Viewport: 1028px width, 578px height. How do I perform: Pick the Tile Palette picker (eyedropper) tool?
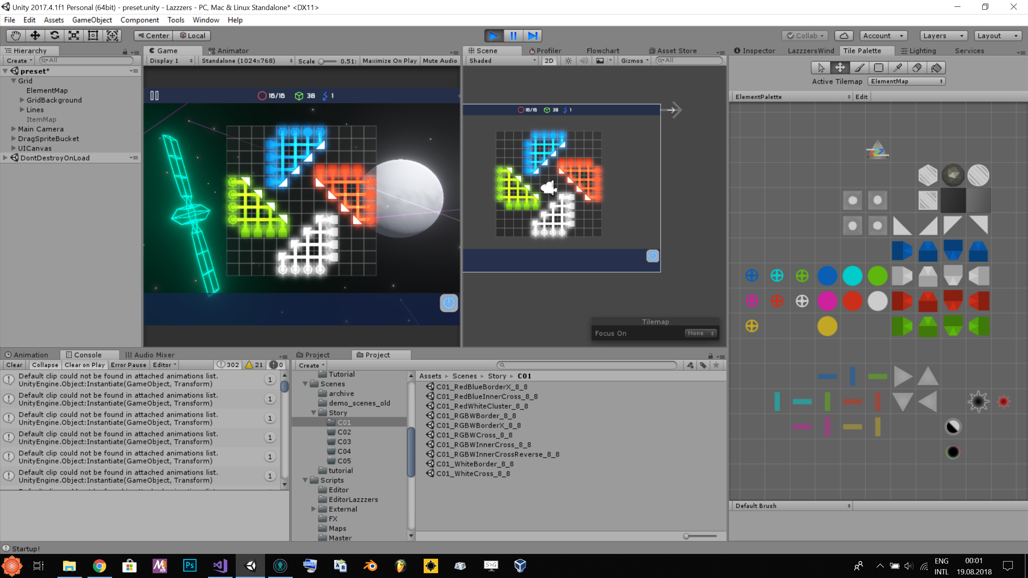[x=897, y=68]
